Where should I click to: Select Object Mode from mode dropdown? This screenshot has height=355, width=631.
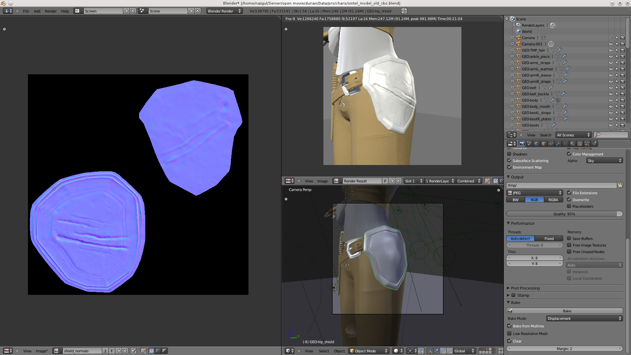(x=367, y=350)
